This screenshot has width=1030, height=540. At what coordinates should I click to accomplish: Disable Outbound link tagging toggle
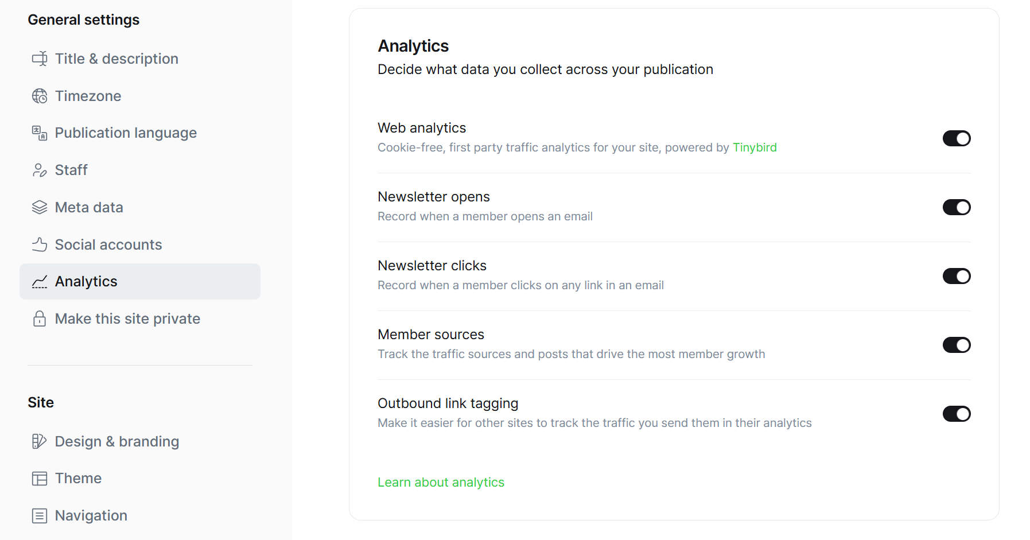[x=956, y=414]
